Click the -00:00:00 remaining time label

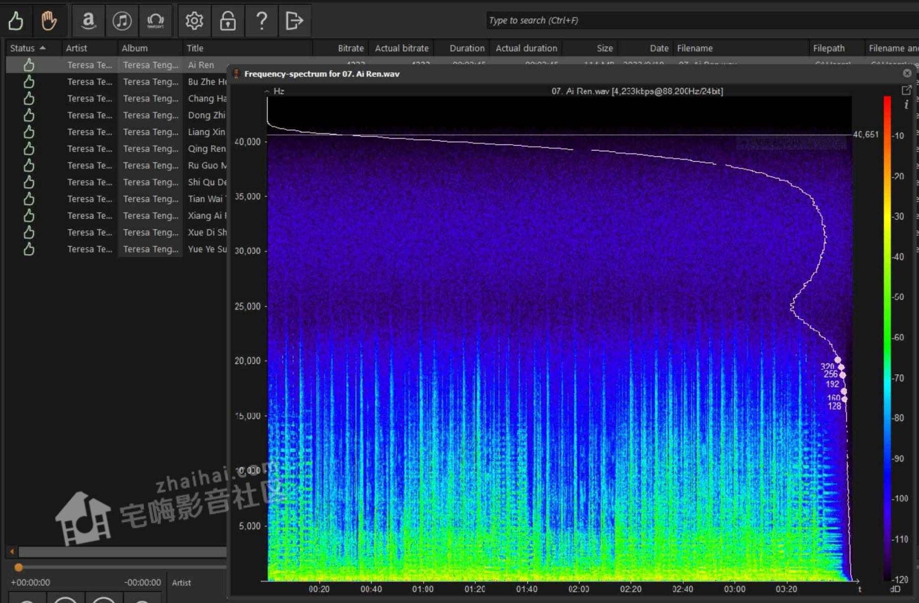(x=142, y=583)
